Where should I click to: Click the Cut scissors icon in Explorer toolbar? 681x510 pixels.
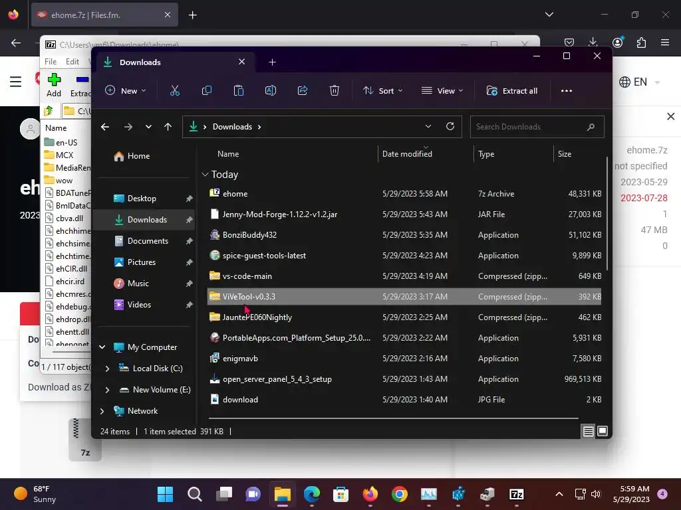175,90
